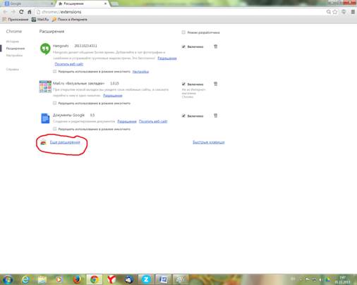Screen dimensions: 357x285
Task: Open Справка in the sidebar
Action: click(x=13, y=70)
